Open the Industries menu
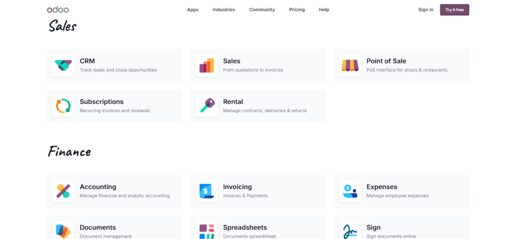The image size is (516, 239). click(224, 10)
